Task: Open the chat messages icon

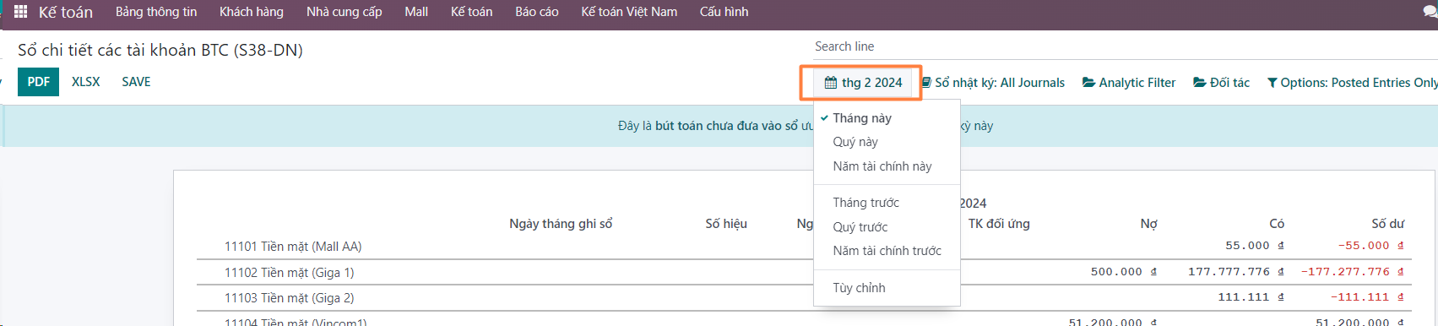Action: pos(1430,12)
